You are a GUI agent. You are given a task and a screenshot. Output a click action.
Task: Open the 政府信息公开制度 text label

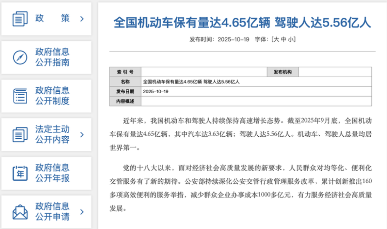click(52, 96)
